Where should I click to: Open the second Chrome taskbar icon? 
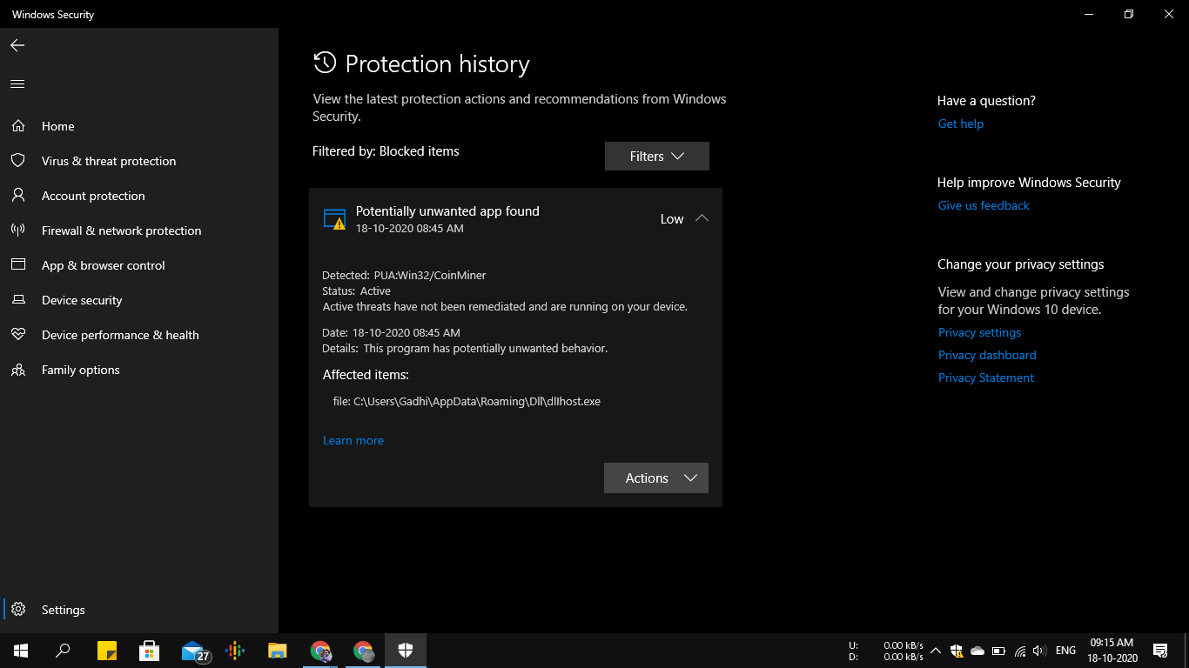[363, 651]
